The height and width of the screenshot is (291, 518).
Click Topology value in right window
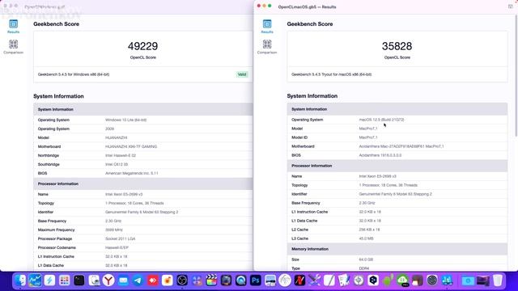388,185
